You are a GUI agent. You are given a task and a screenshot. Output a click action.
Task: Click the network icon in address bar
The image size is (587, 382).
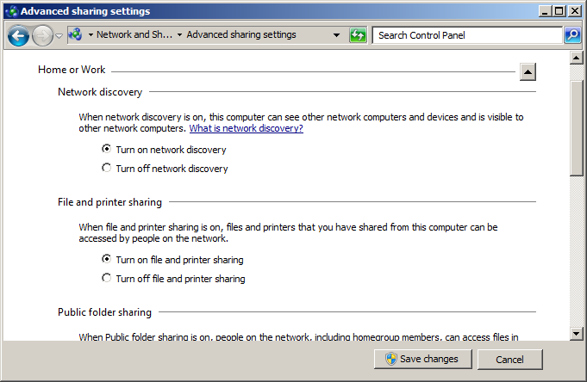click(x=76, y=35)
